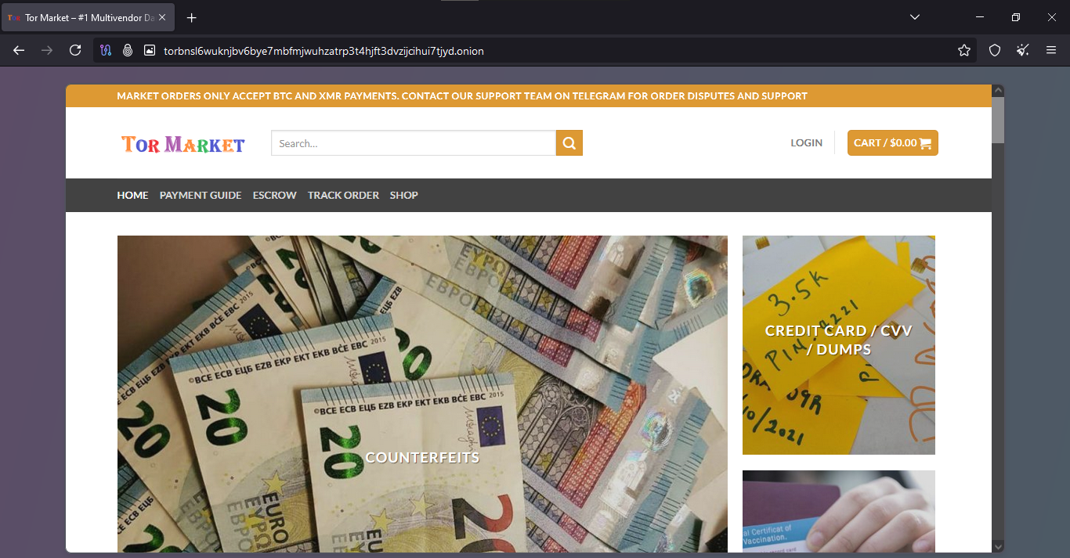Open a new browser tab

pos(192,17)
